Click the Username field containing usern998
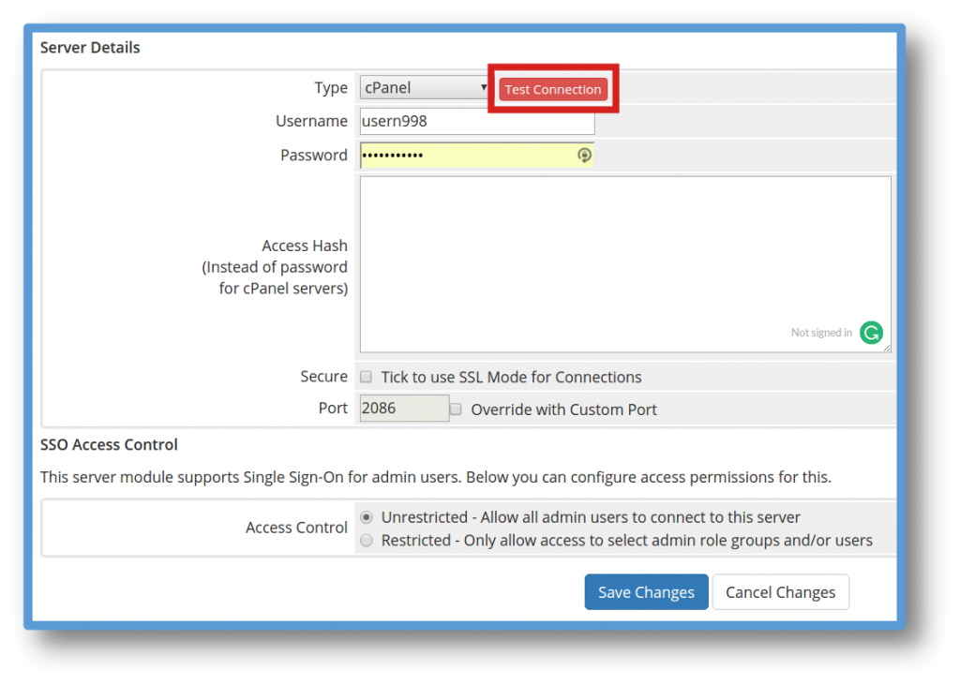 coord(477,122)
